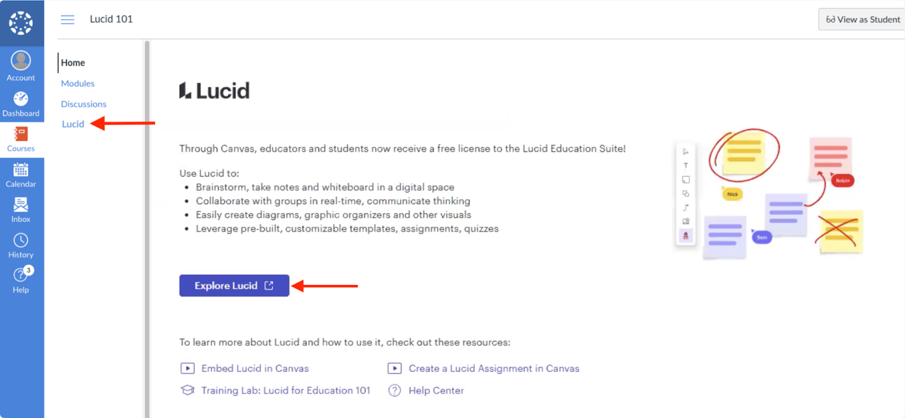Open the Inbox
The height and width of the screenshot is (418, 905).
[x=21, y=210]
